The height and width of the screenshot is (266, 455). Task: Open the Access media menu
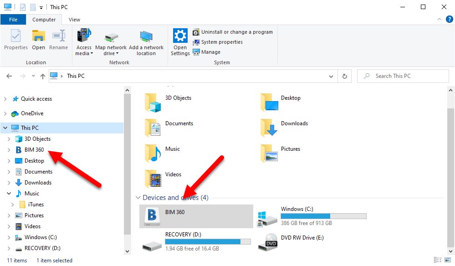(x=84, y=42)
